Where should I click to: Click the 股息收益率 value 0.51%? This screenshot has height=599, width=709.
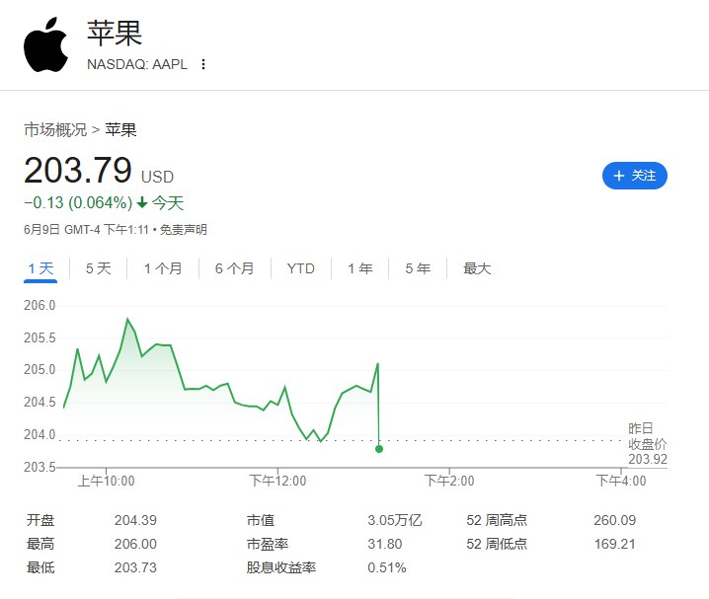click(x=387, y=566)
